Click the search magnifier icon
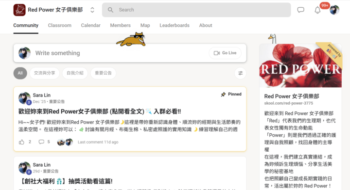Screen dimensions: 350x190 110,10
